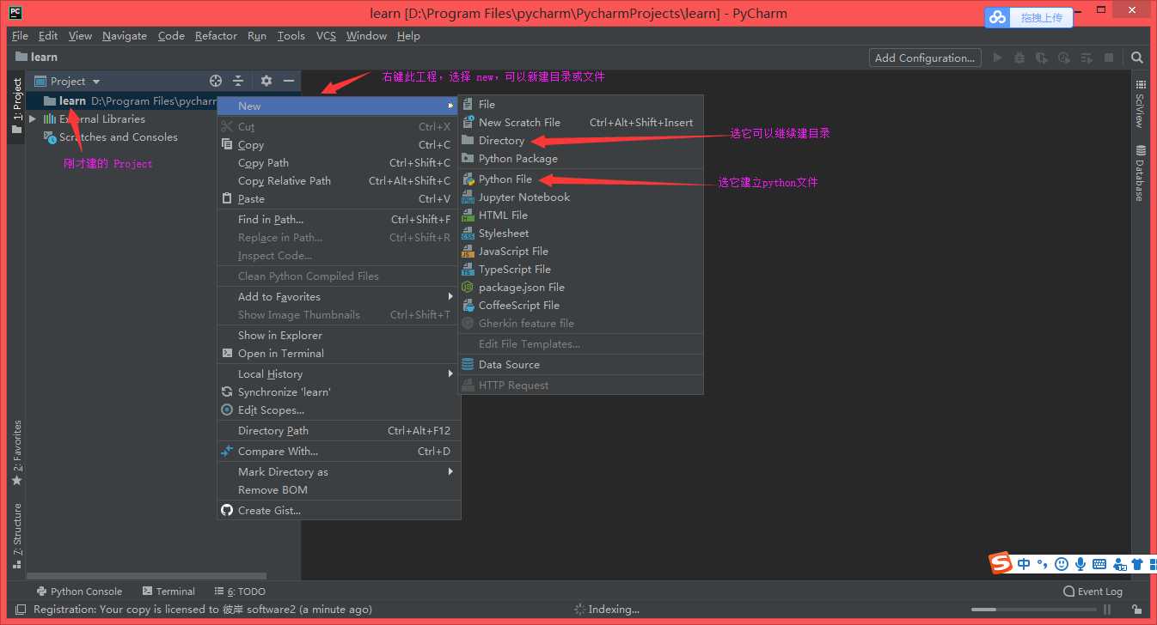Viewport: 1157px width, 625px height.
Task: Expand External Libraries tree node
Action: point(33,119)
